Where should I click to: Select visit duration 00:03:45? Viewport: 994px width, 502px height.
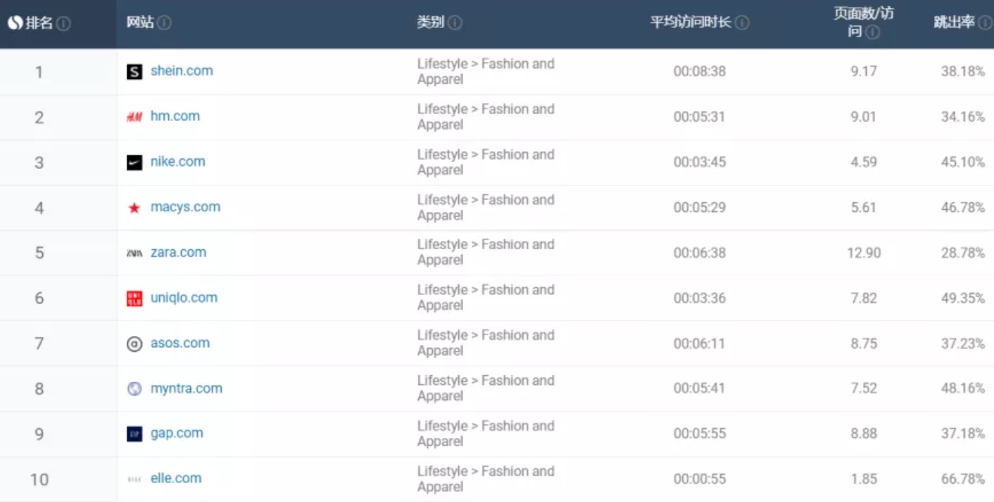[x=700, y=162]
